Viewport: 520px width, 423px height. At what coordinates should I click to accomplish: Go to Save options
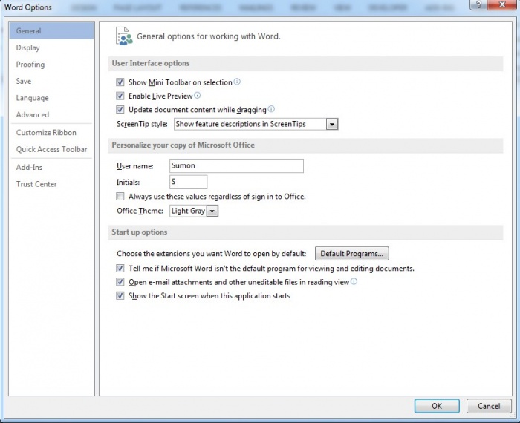[x=51, y=81]
